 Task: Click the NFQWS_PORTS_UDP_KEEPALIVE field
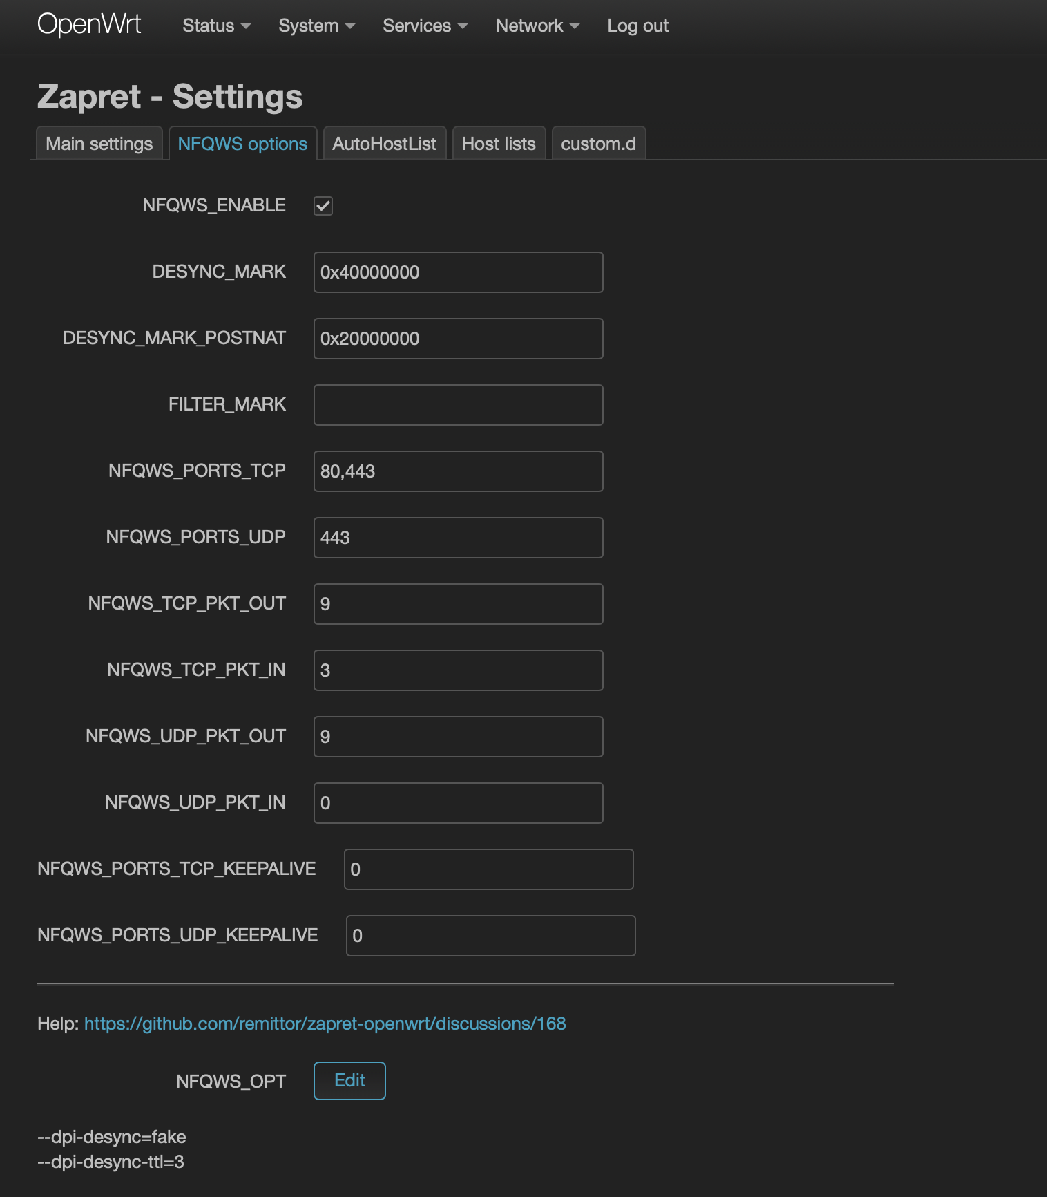491,936
